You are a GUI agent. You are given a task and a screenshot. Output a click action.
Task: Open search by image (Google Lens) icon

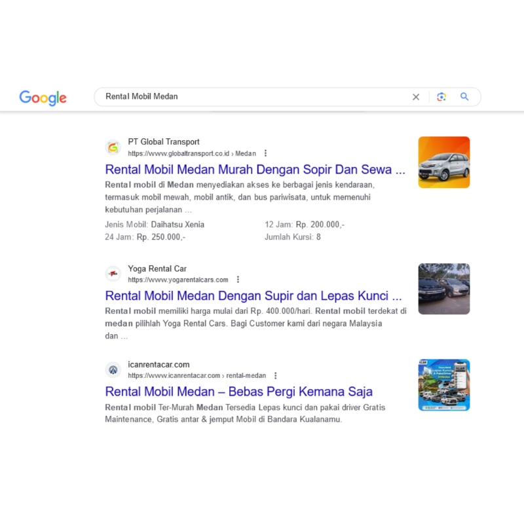(441, 96)
